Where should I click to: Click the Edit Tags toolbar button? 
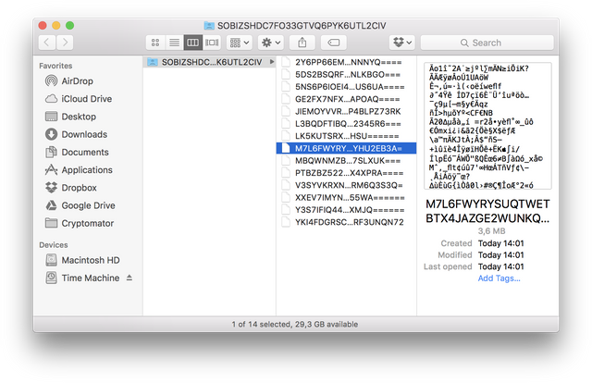point(334,43)
